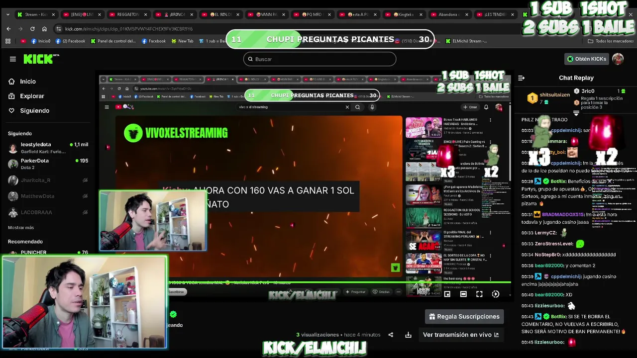
Task: Reload the page with the refresh icon
Action: pyautogui.click(x=32, y=29)
